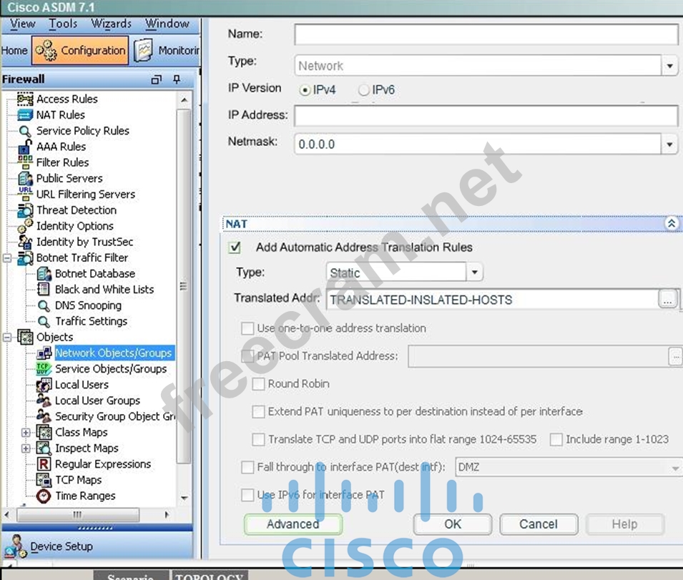The image size is (683, 580).
Task: Open the Netmask dropdown arrow
Action: coord(669,144)
